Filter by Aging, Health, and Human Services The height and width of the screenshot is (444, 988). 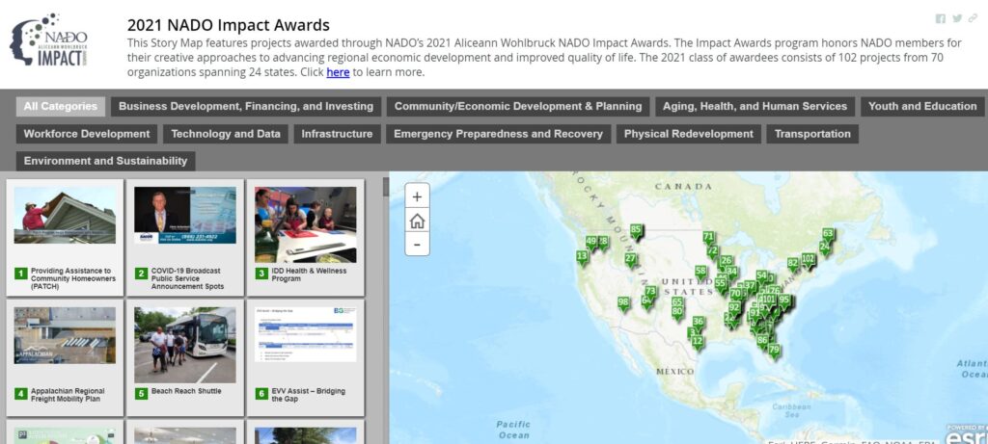tap(755, 106)
